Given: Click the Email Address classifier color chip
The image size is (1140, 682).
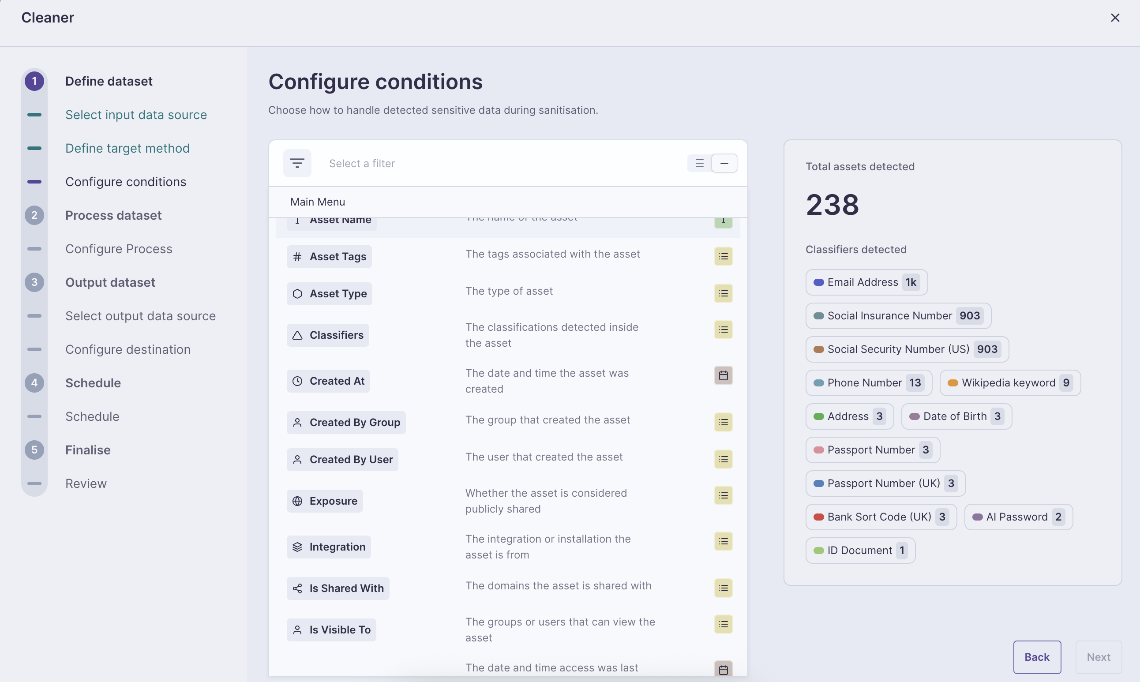Looking at the screenshot, I should [x=818, y=282].
